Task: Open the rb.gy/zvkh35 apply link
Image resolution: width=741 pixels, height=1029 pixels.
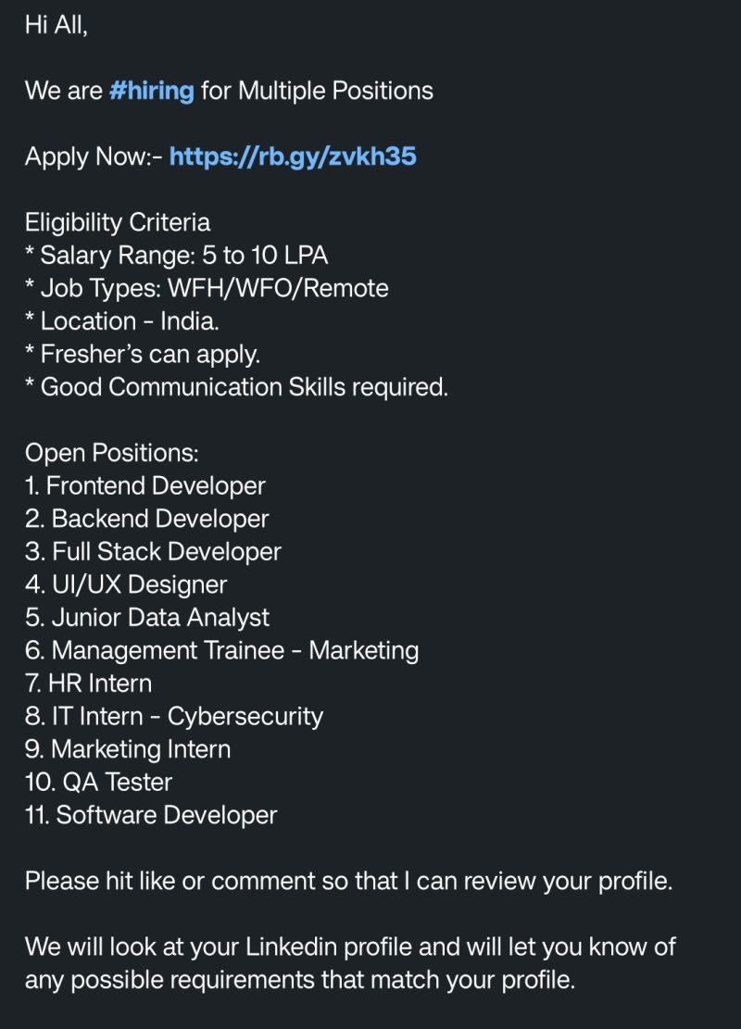Action: tap(293, 157)
